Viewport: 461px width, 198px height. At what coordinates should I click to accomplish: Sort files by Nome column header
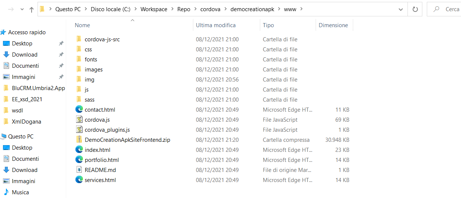(x=82, y=25)
